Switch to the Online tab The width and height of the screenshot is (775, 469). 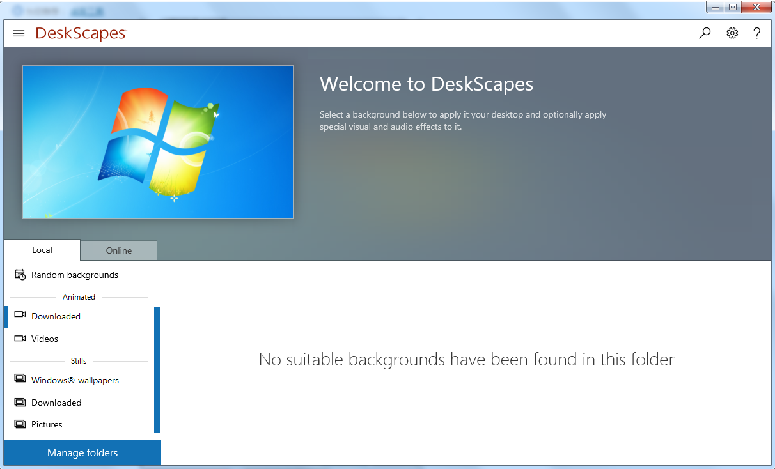[119, 250]
